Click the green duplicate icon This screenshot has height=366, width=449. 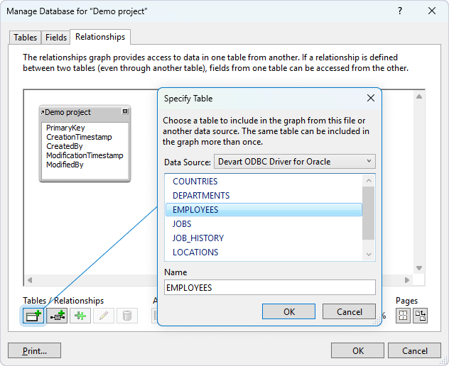(80, 316)
